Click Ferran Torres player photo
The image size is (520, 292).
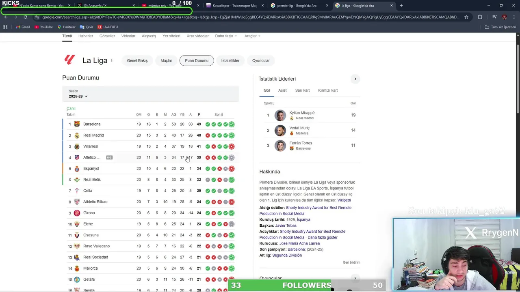tap(280, 146)
